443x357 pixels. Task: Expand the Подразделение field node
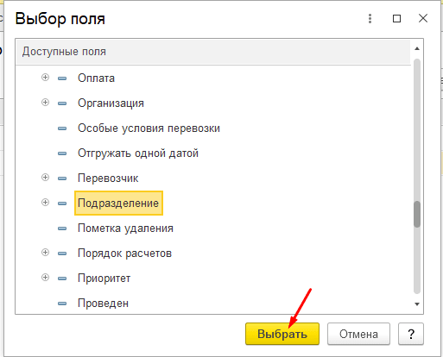pos(45,203)
